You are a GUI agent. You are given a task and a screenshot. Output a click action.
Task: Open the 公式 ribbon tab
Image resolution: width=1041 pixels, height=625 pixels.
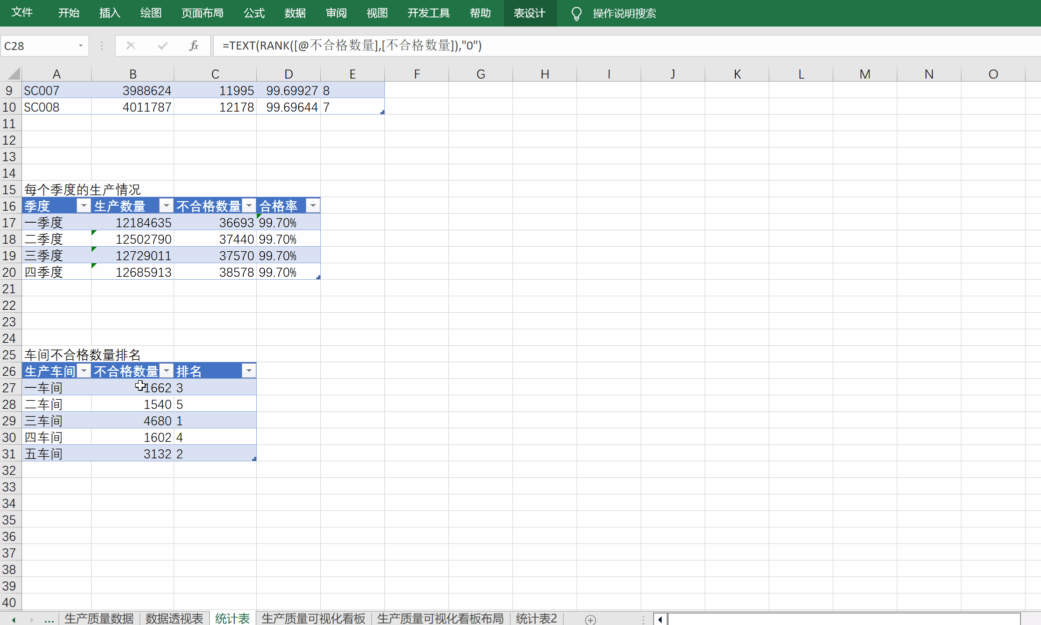tap(254, 13)
